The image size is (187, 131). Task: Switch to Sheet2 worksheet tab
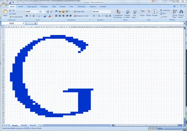coord(24,125)
